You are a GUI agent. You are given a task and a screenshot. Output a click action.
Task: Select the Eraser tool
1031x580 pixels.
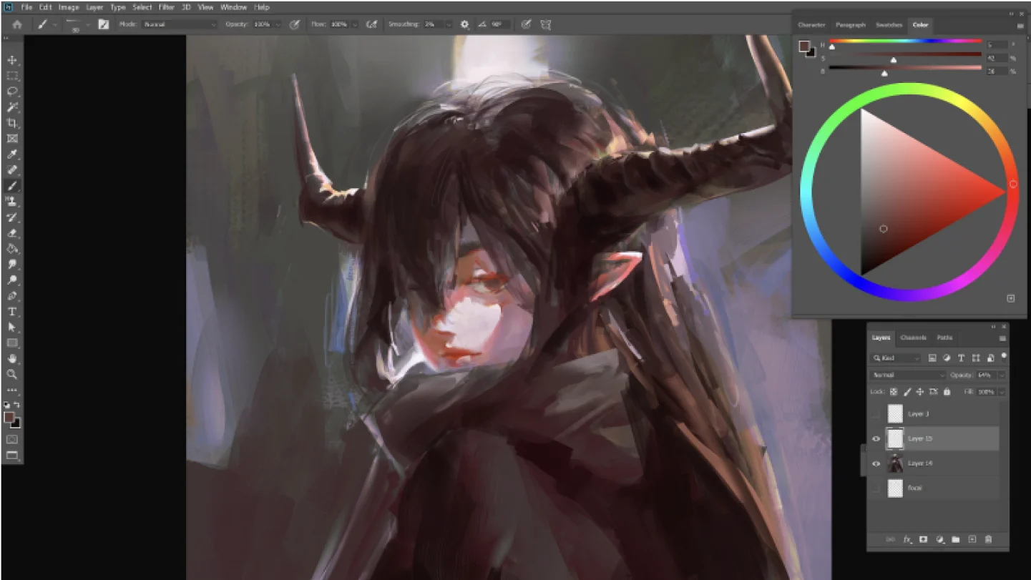pyautogui.click(x=12, y=233)
